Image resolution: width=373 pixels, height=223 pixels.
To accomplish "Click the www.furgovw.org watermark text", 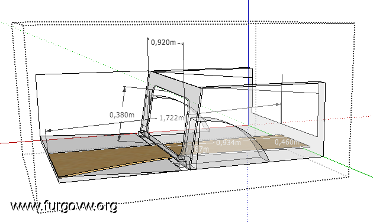I will (x=64, y=206).
